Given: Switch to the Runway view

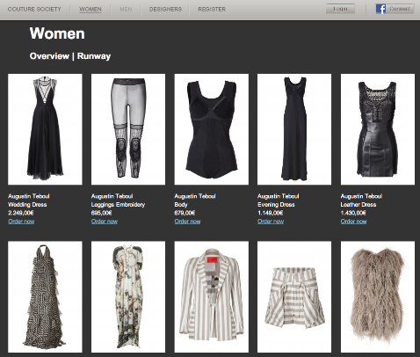Looking at the screenshot, I should [94, 56].
